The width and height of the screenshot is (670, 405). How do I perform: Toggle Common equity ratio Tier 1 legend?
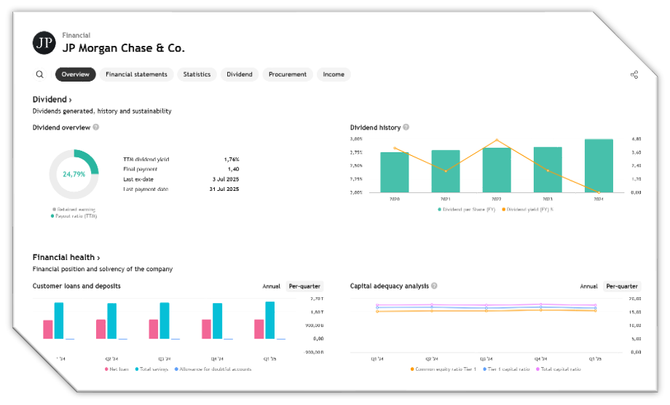tap(443, 369)
